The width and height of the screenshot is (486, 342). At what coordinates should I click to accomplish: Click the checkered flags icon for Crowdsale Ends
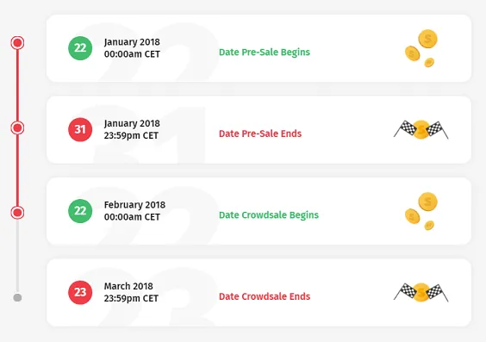[421, 292]
